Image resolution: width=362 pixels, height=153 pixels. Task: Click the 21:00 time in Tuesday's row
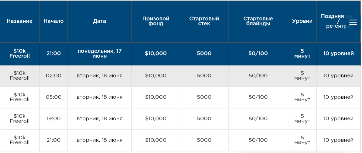pyautogui.click(x=53, y=140)
